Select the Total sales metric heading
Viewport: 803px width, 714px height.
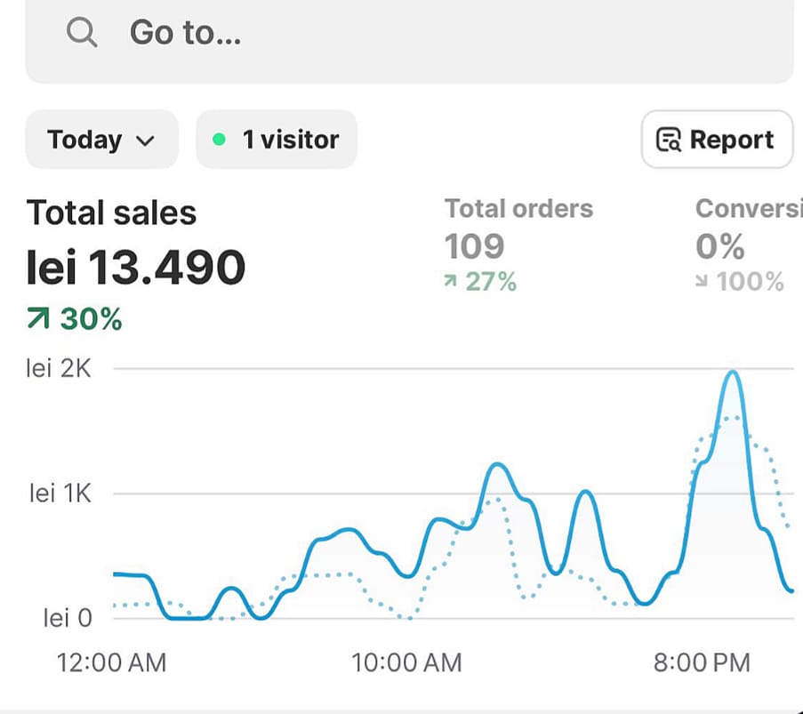pos(111,213)
